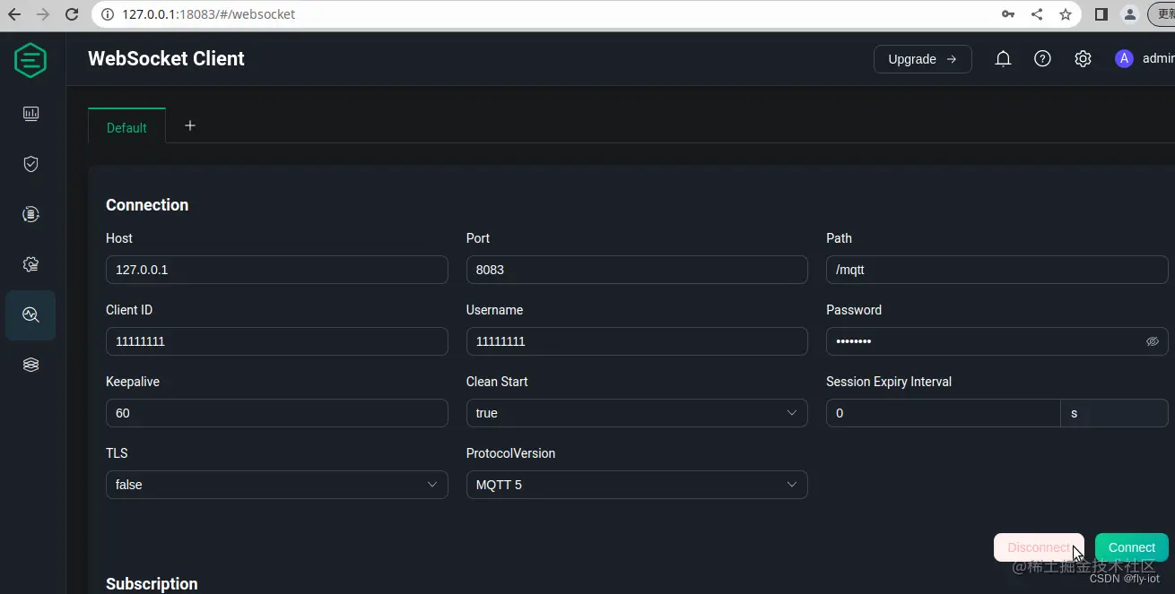Open the browser profile icon
Screen dimensions: 1175x594
tap(1130, 14)
